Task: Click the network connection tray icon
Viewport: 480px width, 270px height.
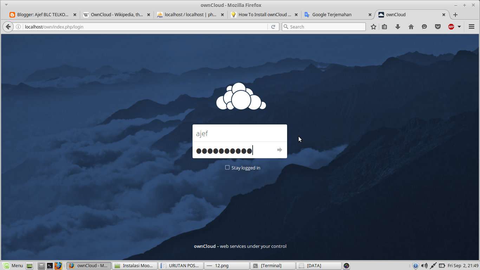Action: [433, 266]
